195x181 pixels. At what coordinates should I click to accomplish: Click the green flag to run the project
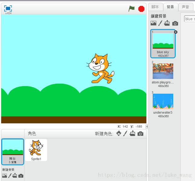point(132,8)
